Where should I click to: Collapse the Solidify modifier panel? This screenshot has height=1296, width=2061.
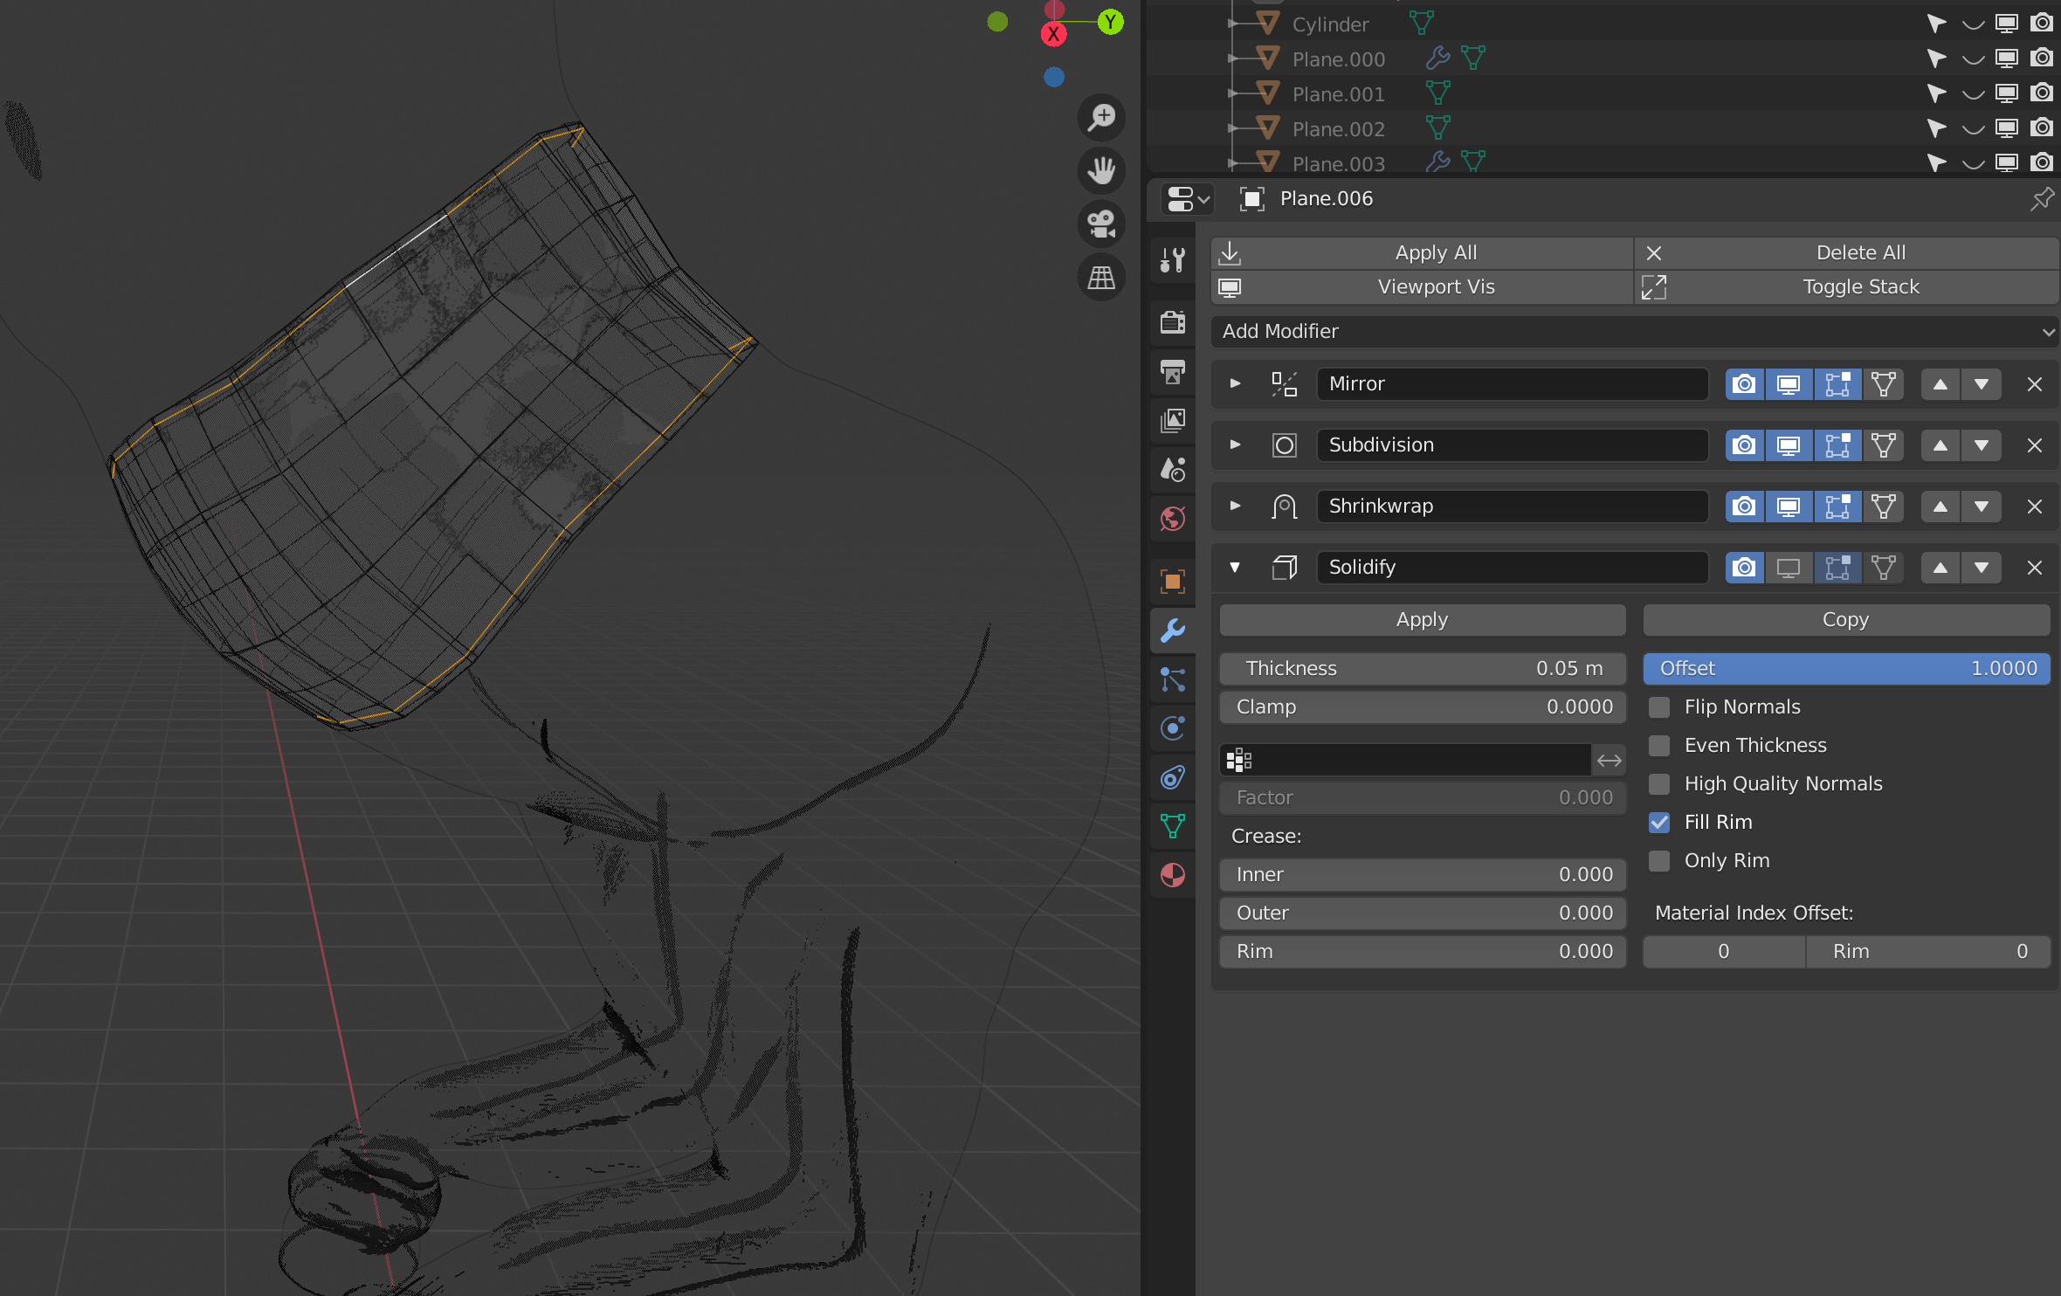pos(1235,568)
